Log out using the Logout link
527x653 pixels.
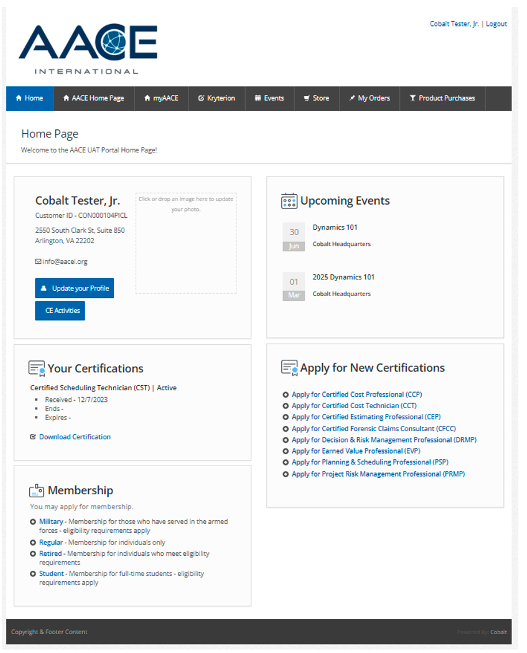coord(496,24)
